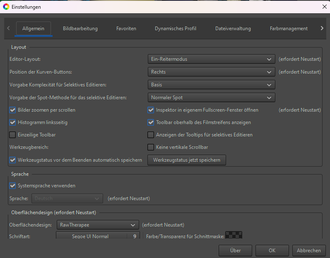Image resolution: width=330 pixels, height=258 pixels.
Task: Open the Oberflächendesign RawTherapee dropdown
Action: tap(97, 225)
